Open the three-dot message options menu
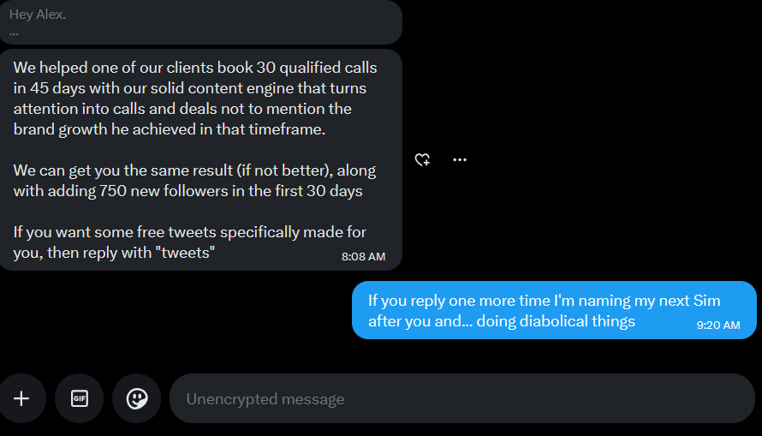 [460, 159]
